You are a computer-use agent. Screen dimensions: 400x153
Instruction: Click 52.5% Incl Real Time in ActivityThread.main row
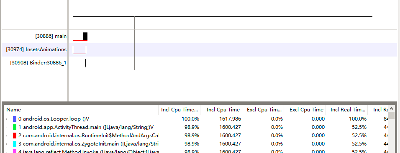[x=359, y=127]
